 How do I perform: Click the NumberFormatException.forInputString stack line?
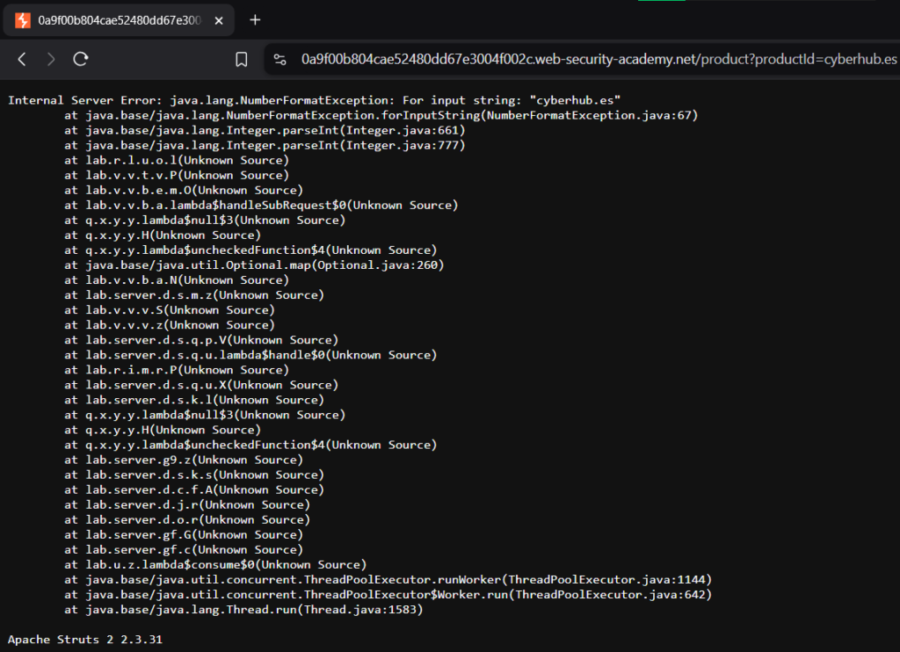tap(381, 115)
